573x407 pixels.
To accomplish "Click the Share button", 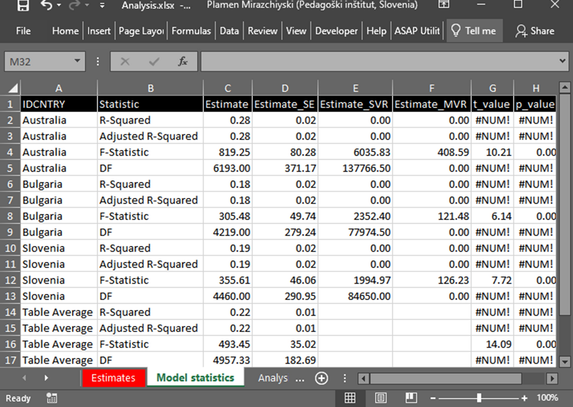I will click(535, 31).
